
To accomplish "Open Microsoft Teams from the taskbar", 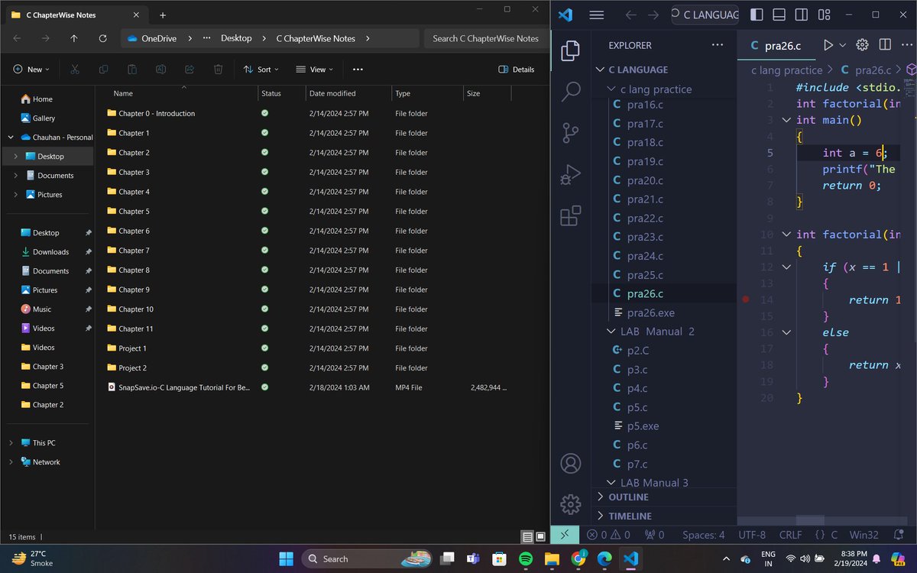I will point(473,558).
